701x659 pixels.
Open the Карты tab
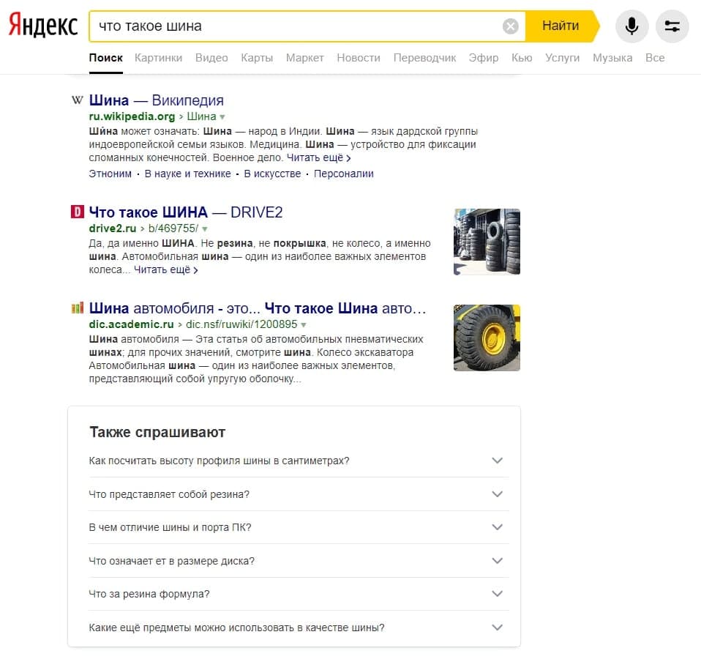pyautogui.click(x=257, y=58)
